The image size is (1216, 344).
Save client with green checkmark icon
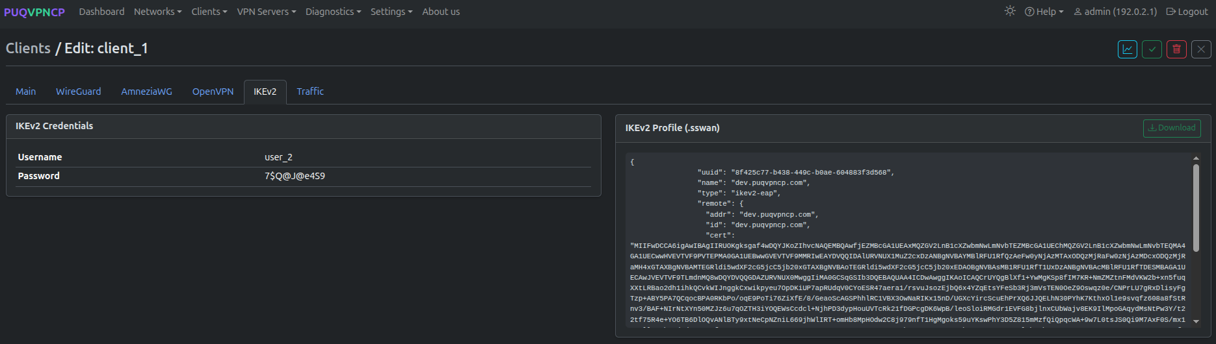pyautogui.click(x=1152, y=49)
